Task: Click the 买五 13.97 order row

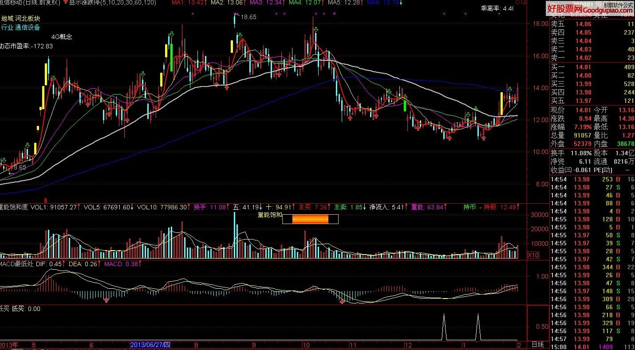Action: [592, 101]
